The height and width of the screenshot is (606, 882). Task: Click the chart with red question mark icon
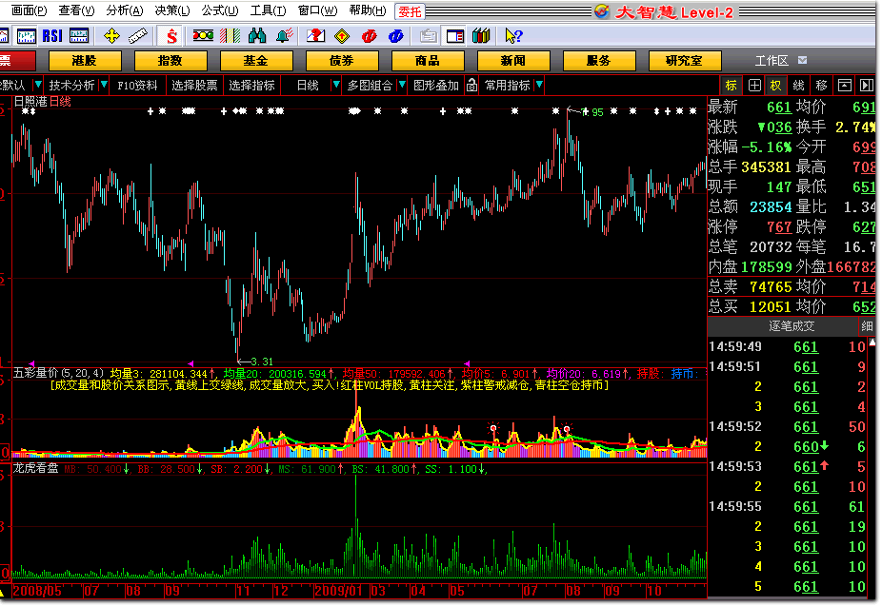315,36
